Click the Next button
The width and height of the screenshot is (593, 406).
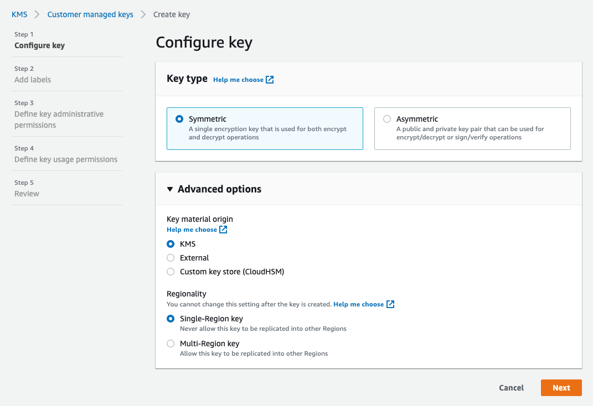561,388
